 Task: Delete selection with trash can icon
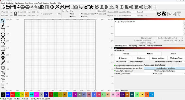point(47,7)
